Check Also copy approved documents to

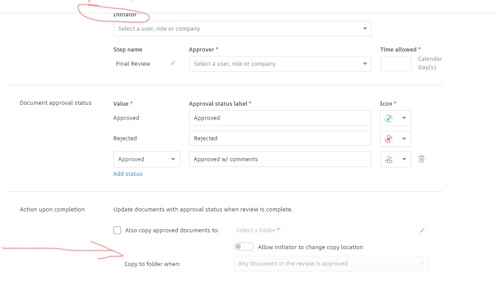(118, 230)
